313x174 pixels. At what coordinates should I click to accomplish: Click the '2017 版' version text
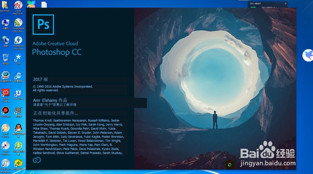coord(40,79)
